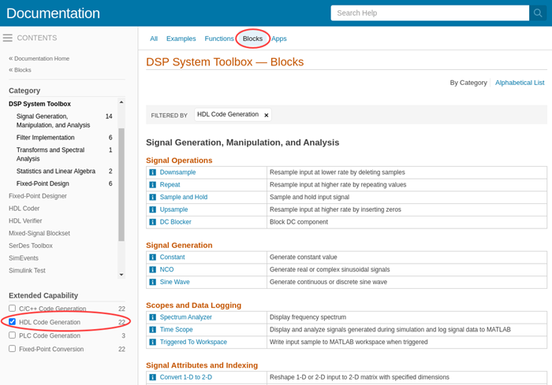
Task: Click info icon beside Spectrum Analyzer
Action: tap(153, 317)
